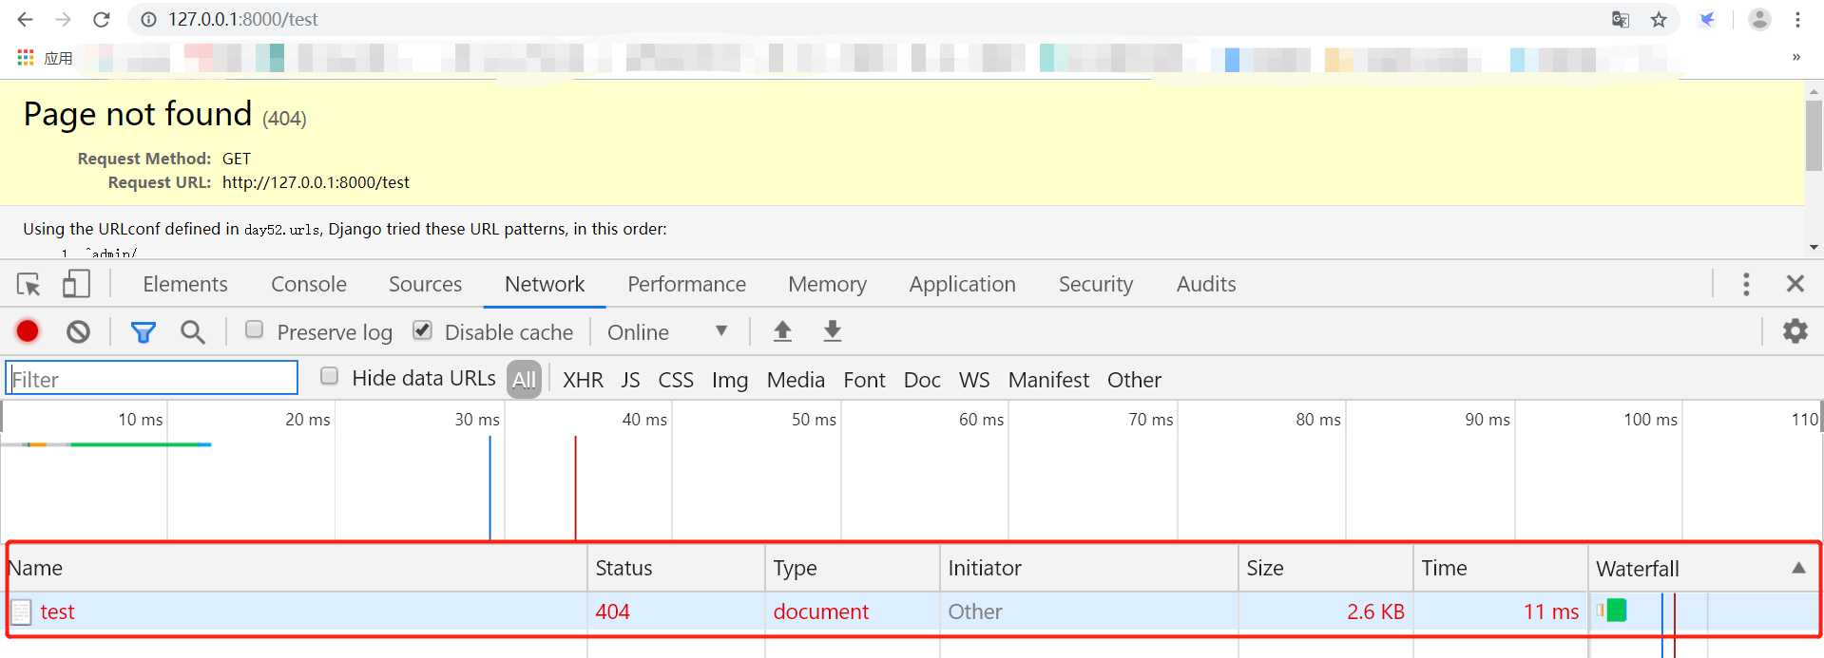Clear the network log
1824x658 pixels.
click(x=78, y=331)
